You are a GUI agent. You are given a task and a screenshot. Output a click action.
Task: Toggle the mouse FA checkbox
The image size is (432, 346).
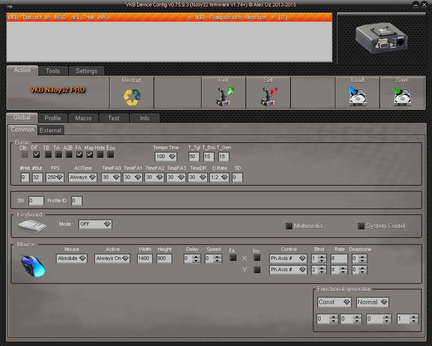pos(233,258)
